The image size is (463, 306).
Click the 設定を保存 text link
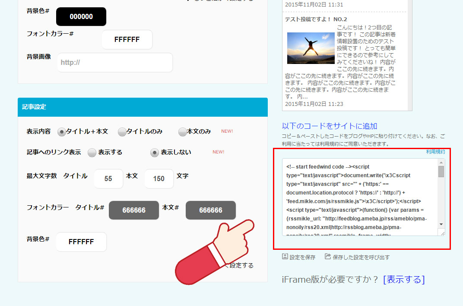click(302, 258)
